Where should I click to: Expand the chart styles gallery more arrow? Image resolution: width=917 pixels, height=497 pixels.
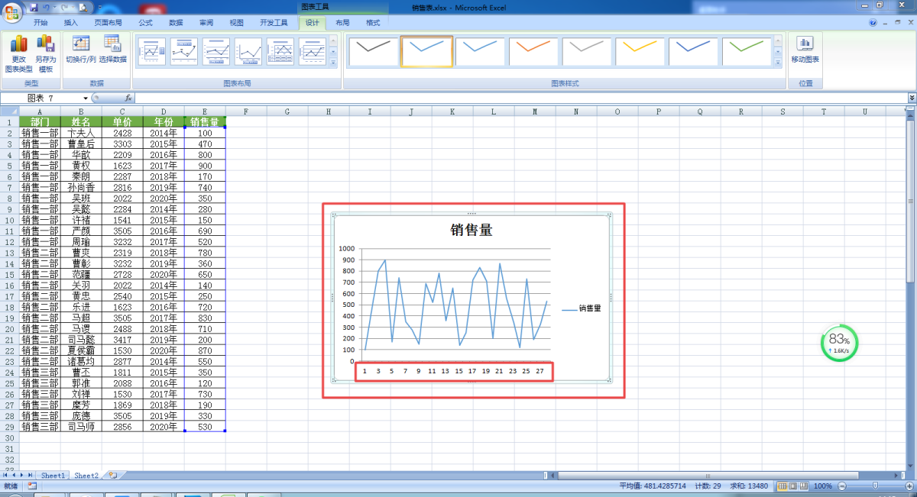point(778,62)
